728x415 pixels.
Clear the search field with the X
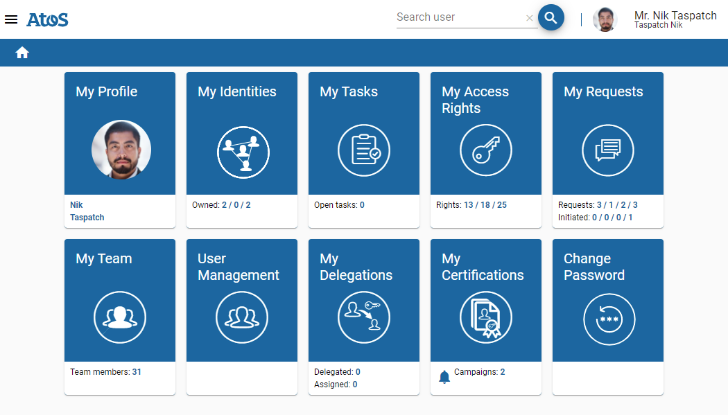529,17
